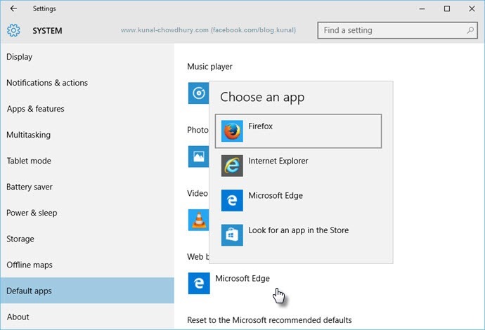Click Reset to the Microsoft recommended defaults text
Viewport: 485px width, 330px height.
269,320
